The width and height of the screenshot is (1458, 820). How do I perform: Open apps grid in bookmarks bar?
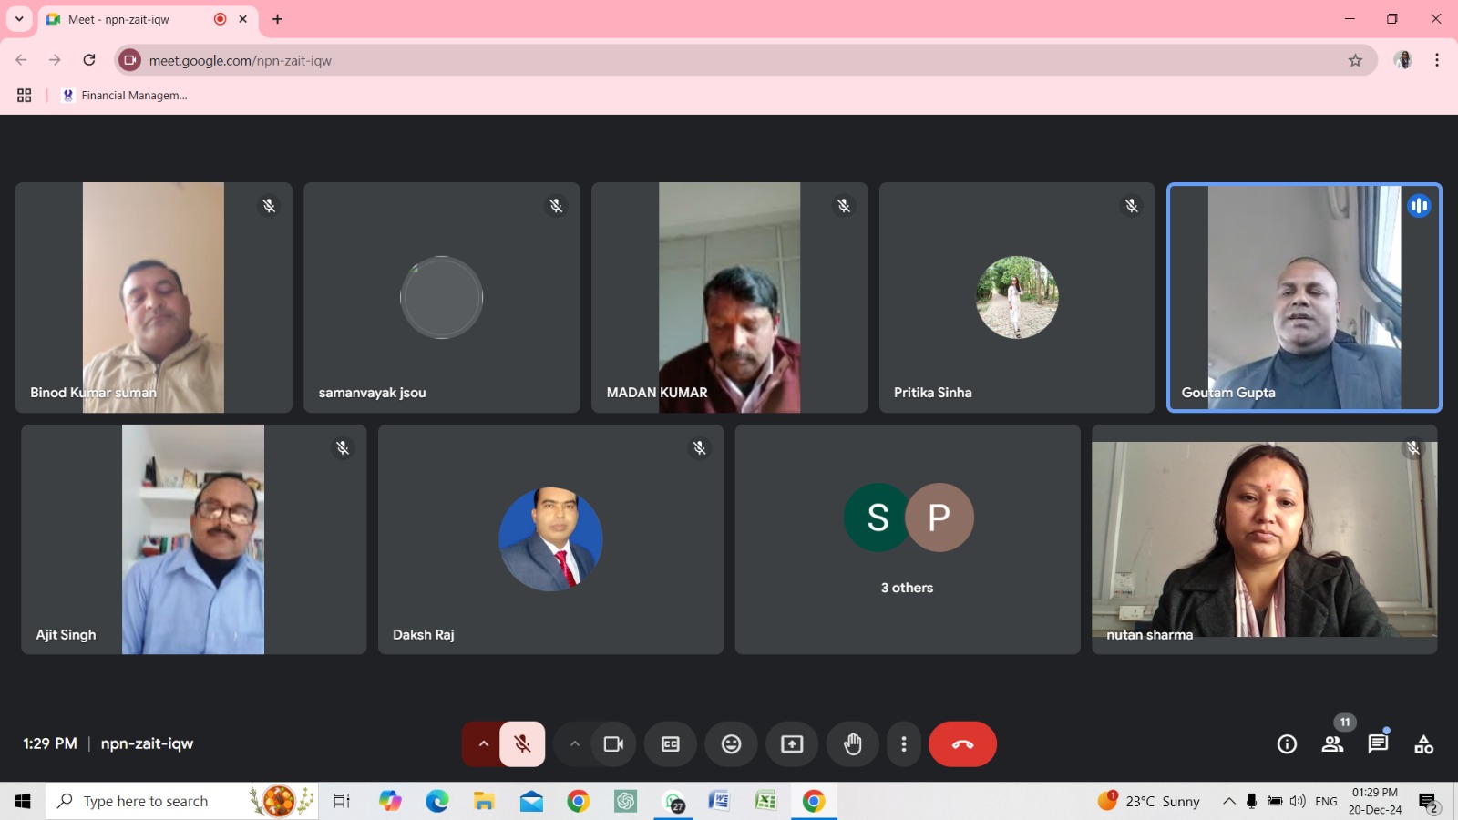[25, 95]
